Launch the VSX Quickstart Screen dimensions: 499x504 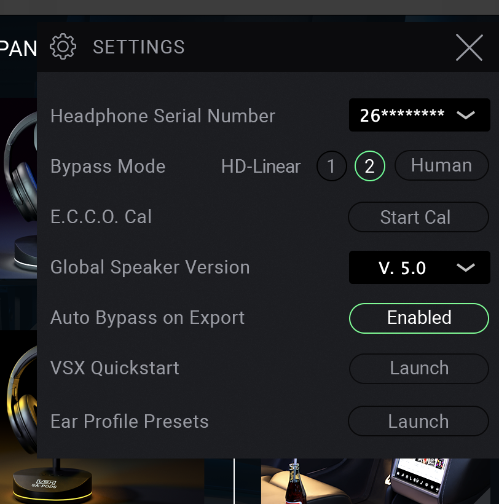[x=419, y=369]
